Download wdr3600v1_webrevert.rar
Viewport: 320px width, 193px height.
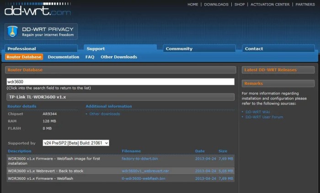pos(145,171)
